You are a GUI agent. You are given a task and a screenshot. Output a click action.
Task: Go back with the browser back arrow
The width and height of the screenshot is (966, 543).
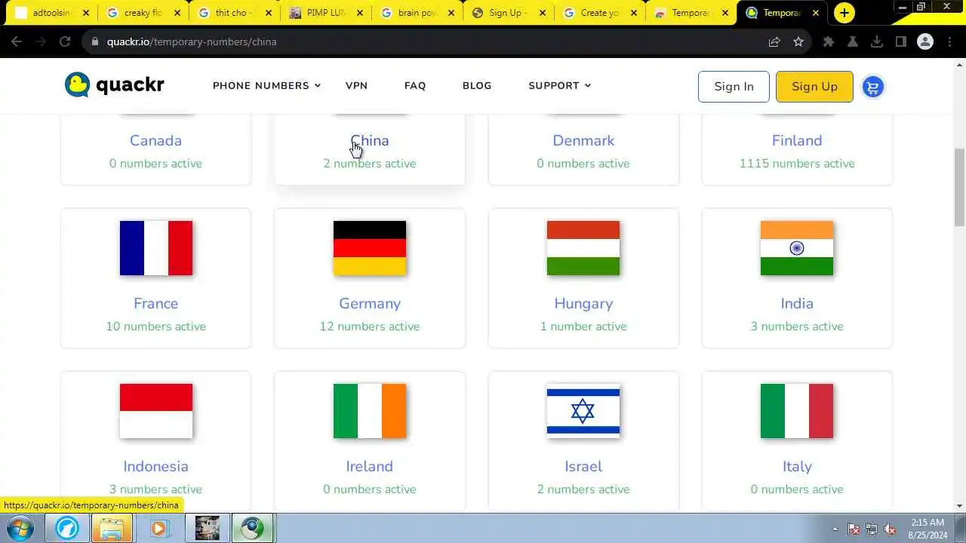coord(17,41)
